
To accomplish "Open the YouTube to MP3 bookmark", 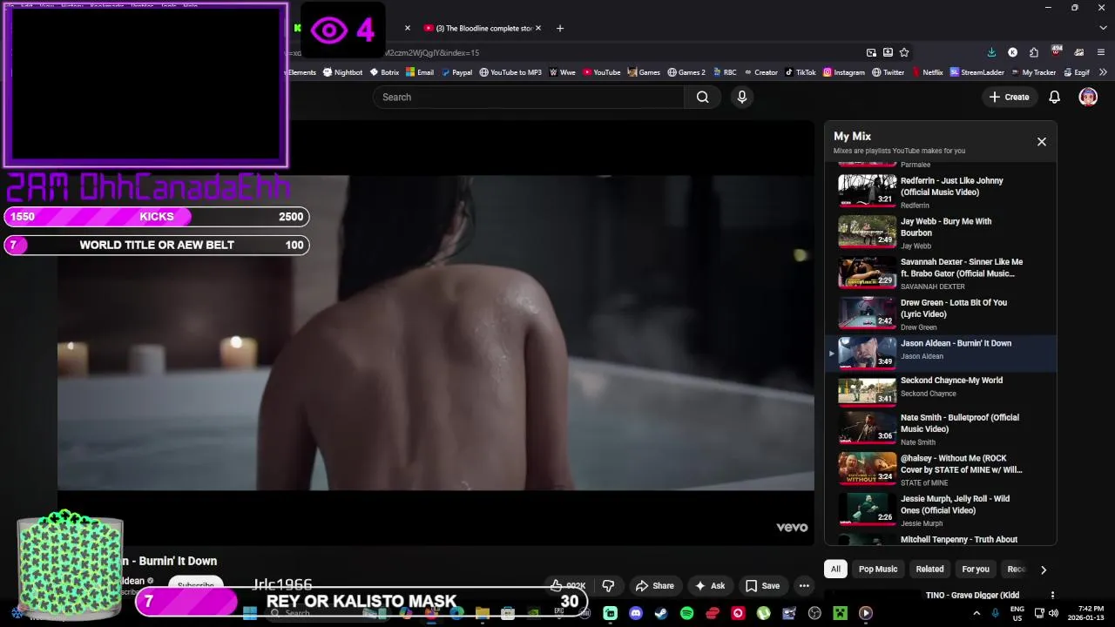I will pos(510,72).
